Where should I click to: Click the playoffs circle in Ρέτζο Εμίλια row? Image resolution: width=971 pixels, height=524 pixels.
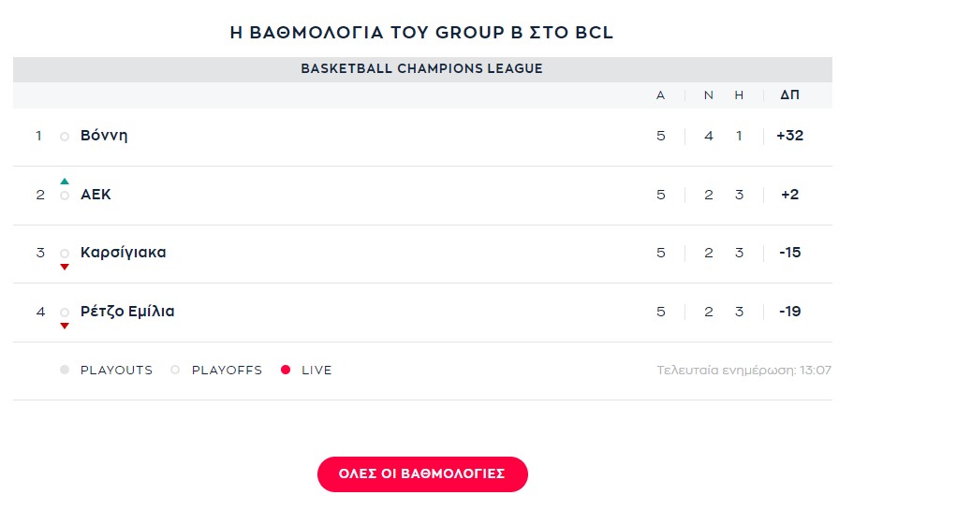pyautogui.click(x=65, y=313)
